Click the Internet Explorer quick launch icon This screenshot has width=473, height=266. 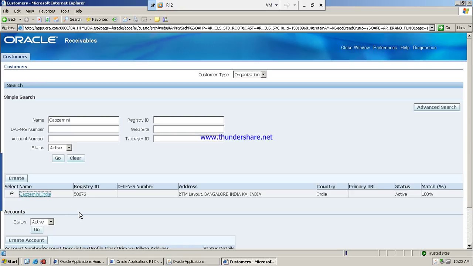point(35,262)
